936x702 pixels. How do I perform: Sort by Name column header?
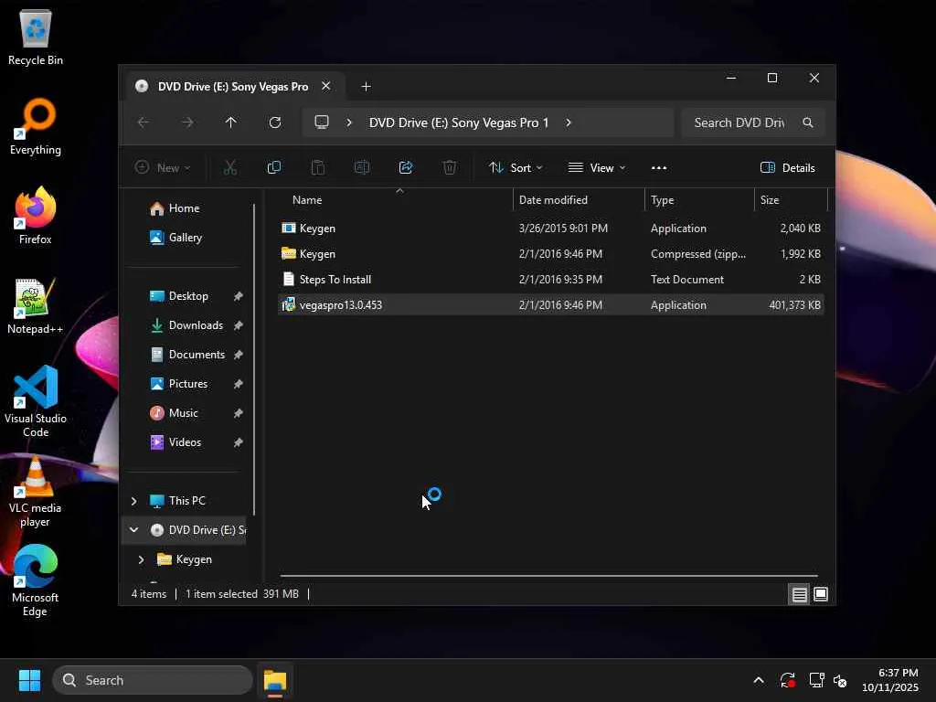[394, 200]
